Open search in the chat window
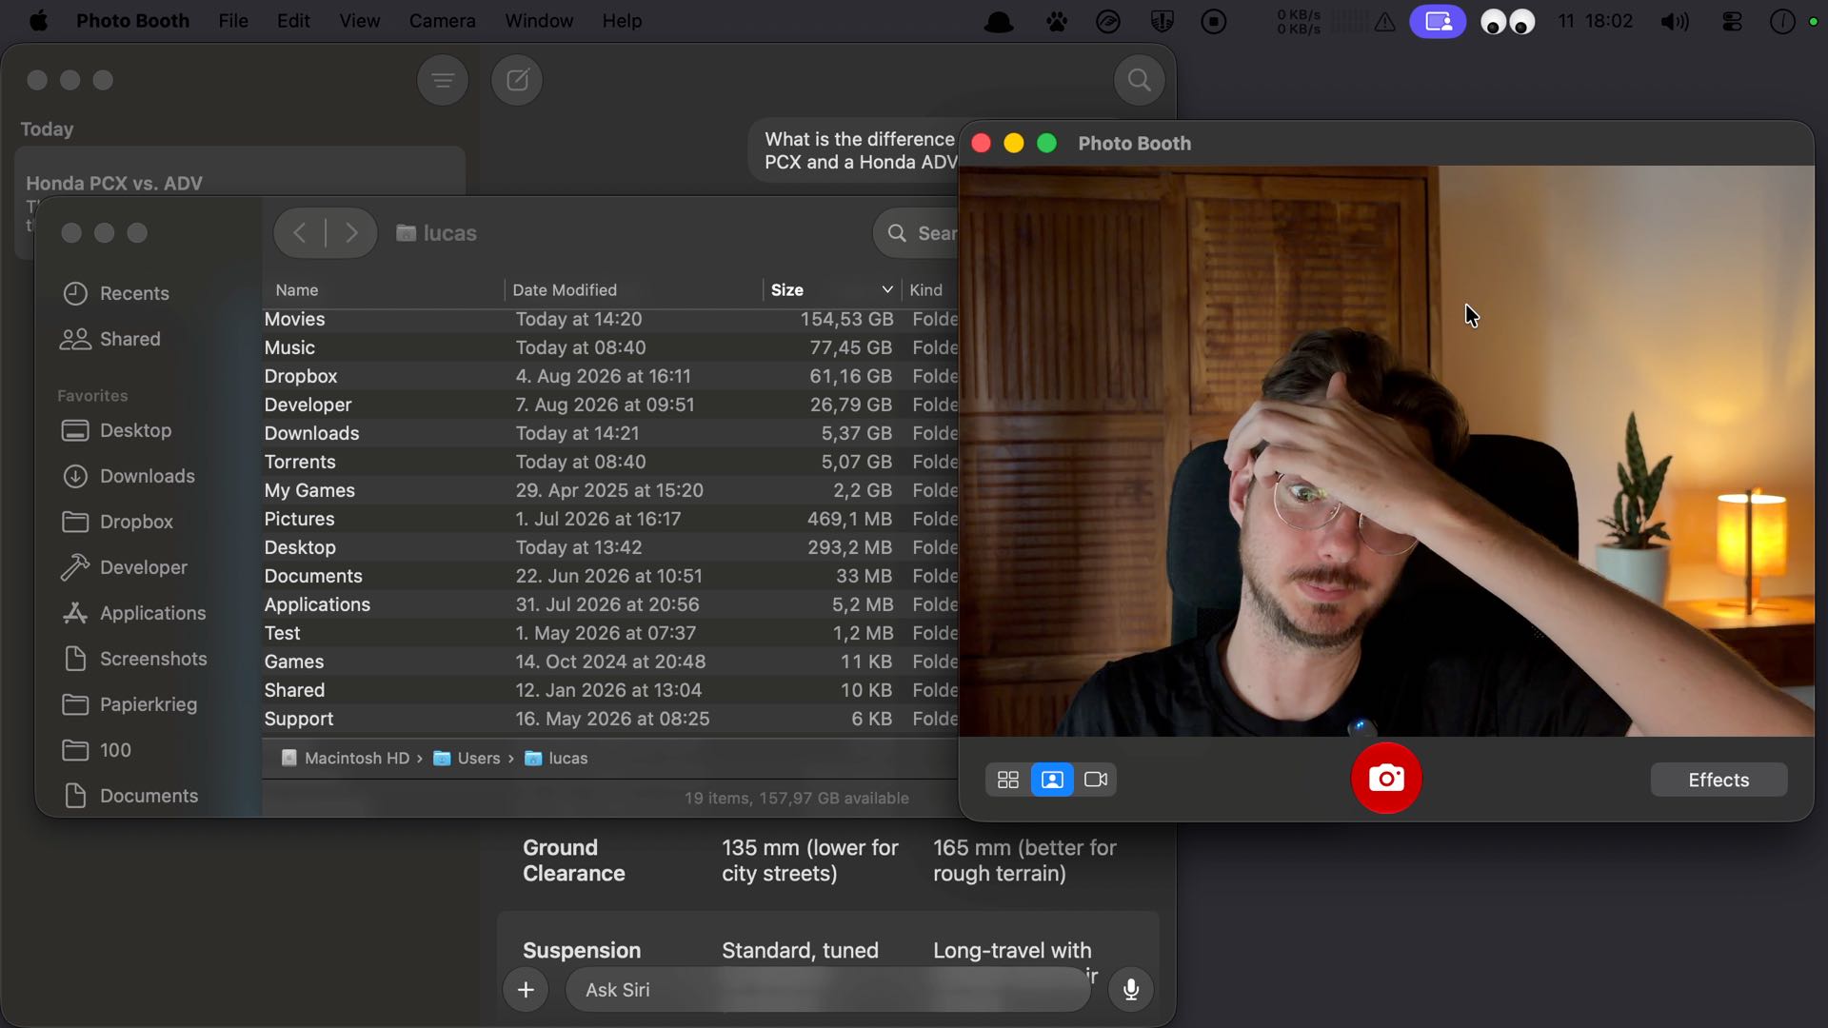 pos(1140,81)
